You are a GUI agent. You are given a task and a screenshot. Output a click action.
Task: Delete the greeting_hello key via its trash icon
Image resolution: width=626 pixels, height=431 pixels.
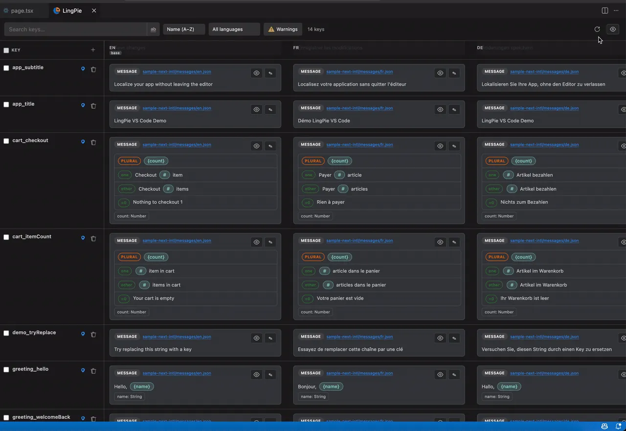pos(93,371)
